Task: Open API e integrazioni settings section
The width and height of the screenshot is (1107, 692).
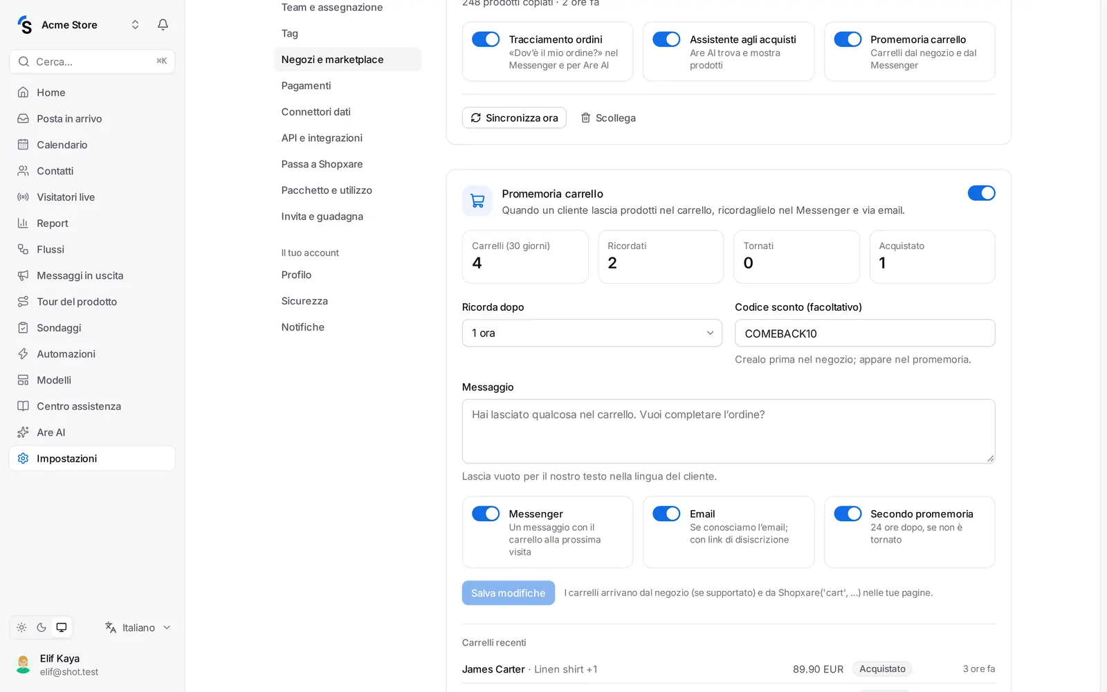Action: 347,138
